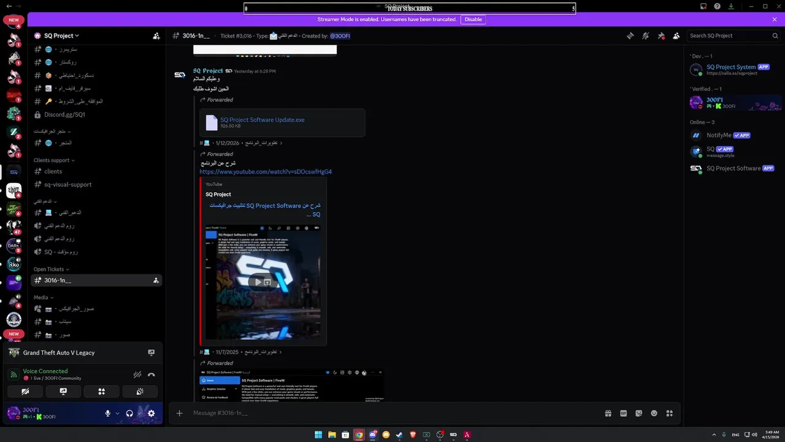785x442 pixels.
Task: Open the headphones output options arrow
Action: [139, 414]
